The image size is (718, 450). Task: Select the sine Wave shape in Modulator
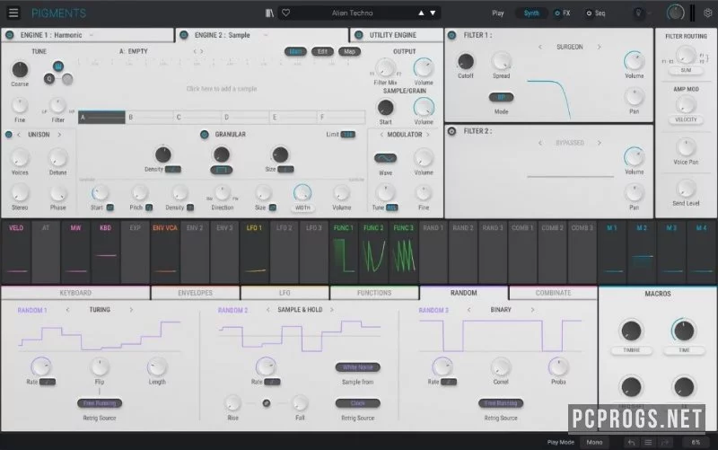click(x=386, y=158)
